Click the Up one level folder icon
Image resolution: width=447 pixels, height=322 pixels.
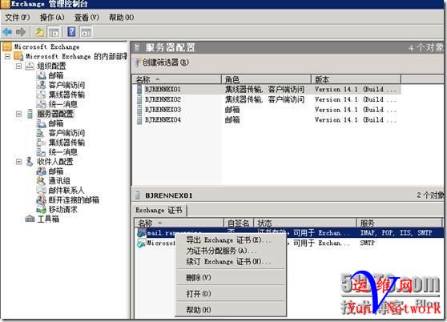pyautogui.click(x=39, y=32)
